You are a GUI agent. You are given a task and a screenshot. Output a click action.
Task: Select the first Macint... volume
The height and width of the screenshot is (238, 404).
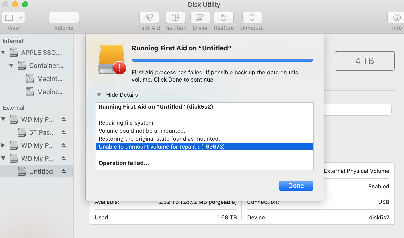tap(50, 79)
